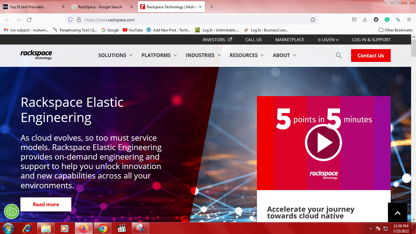Screen dimensions: 416x234
Task: Open the Paraphrasing Tool bookmark
Action: 75,30
